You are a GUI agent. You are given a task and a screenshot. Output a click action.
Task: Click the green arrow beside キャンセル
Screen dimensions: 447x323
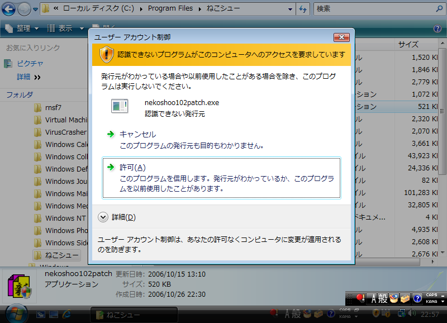pos(110,135)
